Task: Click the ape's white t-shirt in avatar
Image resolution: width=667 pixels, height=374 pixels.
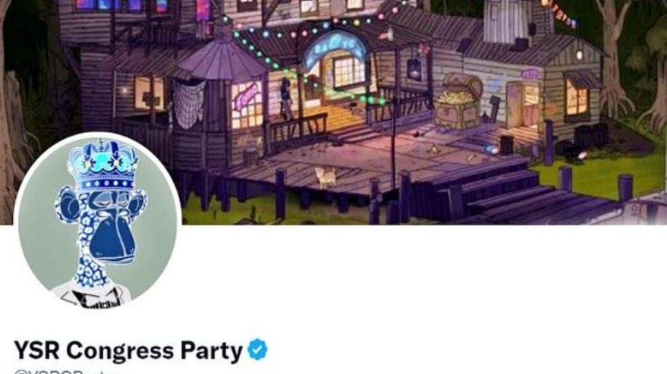Action: (91, 296)
